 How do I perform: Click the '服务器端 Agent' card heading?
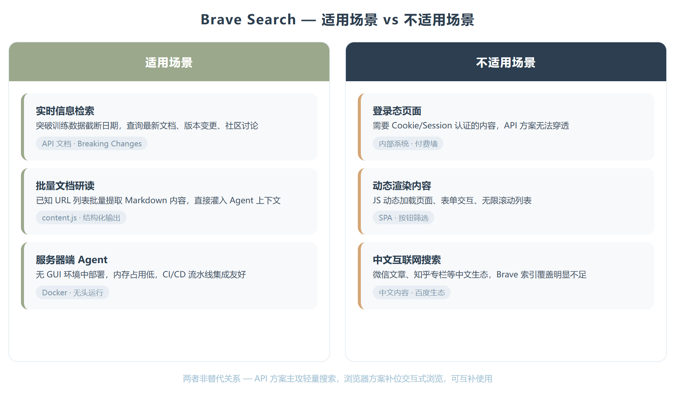(x=71, y=260)
